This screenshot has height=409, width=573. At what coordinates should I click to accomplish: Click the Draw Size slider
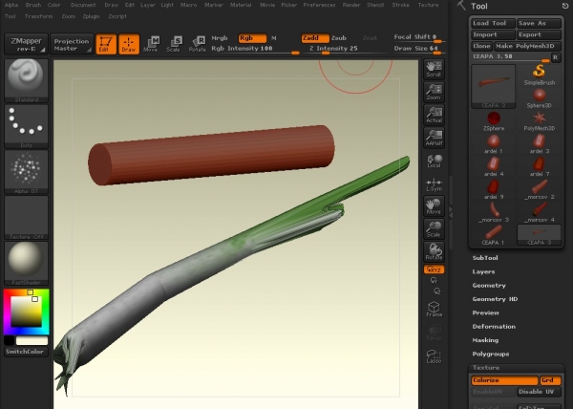pos(417,49)
